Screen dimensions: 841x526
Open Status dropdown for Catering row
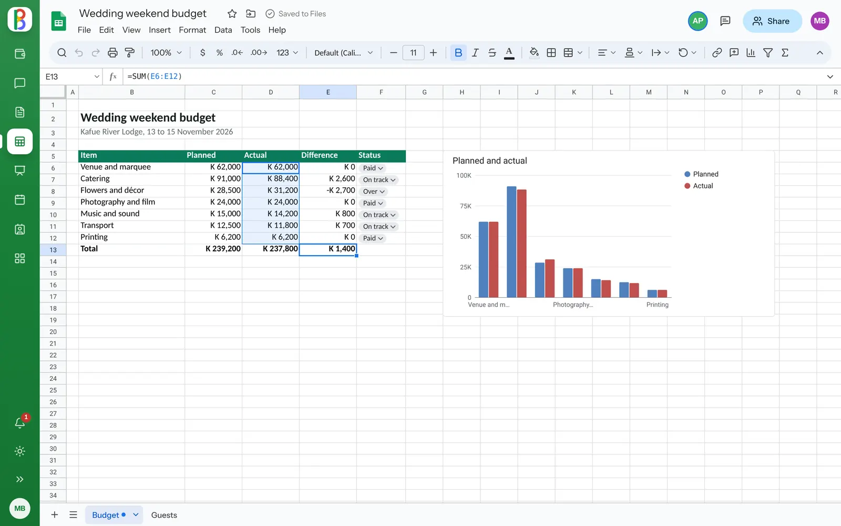pyautogui.click(x=379, y=180)
